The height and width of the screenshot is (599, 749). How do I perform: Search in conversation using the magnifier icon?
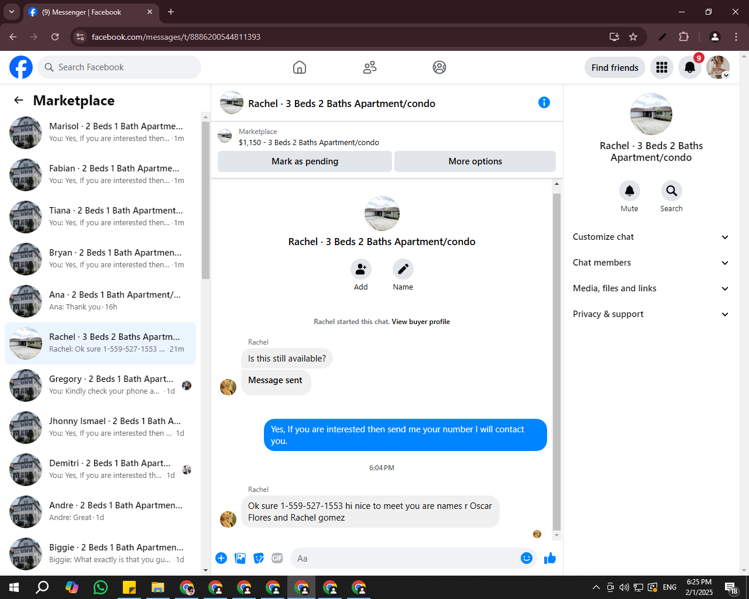(672, 191)
